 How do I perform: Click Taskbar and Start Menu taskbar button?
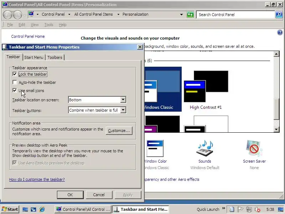(x=141, y=209)
